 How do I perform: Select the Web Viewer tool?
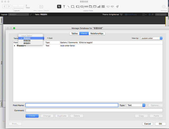(x=103, y=7)
